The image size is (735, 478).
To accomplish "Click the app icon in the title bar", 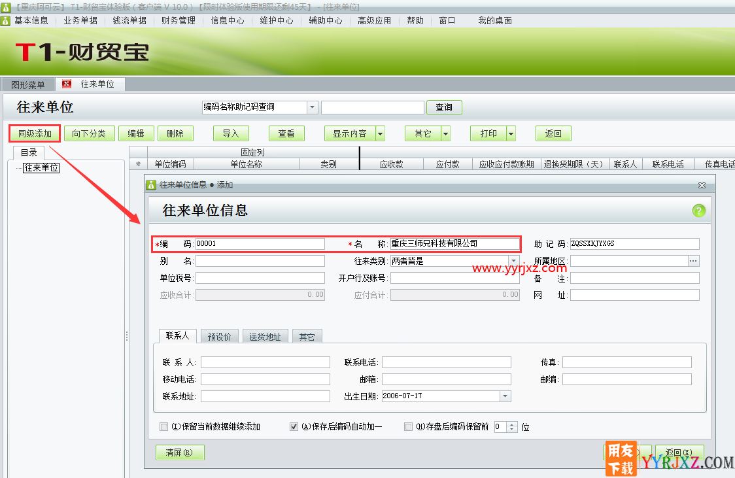I will 5,7.
